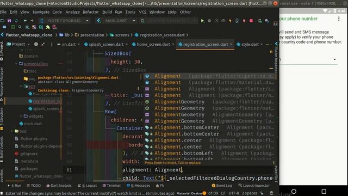Viewport: 348px width, 196px height.
Task: Click the Open folder icon in toolbar
Action: [2, 21]
